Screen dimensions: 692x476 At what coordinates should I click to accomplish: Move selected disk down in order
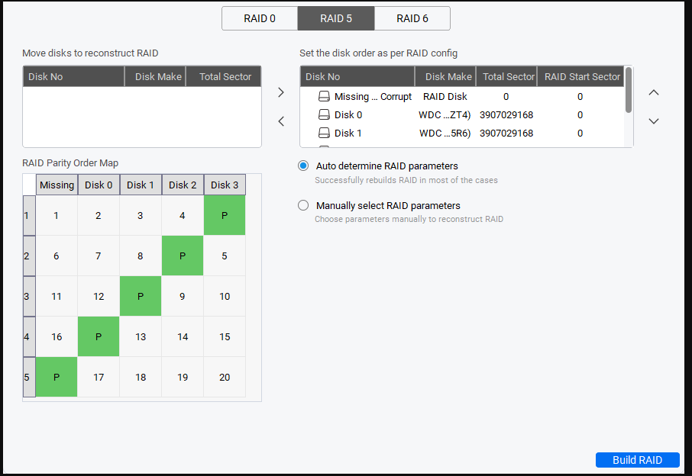(x=653, y=121)
